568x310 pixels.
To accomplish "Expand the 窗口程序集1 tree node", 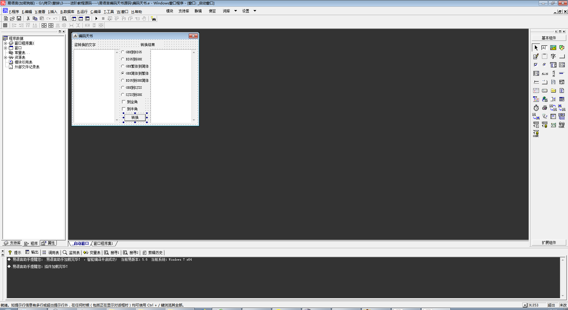I will click(x=5, y=43).
